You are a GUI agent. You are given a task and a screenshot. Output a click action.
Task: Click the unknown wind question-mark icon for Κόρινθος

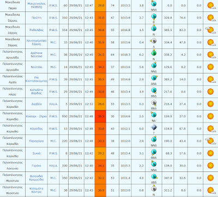click(154, 127)
